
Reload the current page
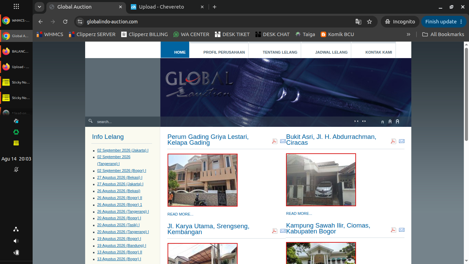pos(65,22)
